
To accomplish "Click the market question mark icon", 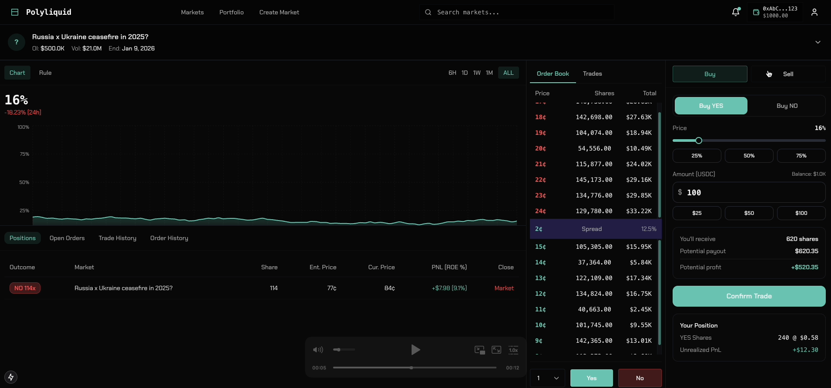I will [17, 42].
